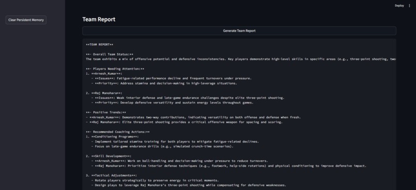This screenshot has height=190, width=416.
Task: Click the Raj Manohara interior defense techniques line
Action: point(229,166)
